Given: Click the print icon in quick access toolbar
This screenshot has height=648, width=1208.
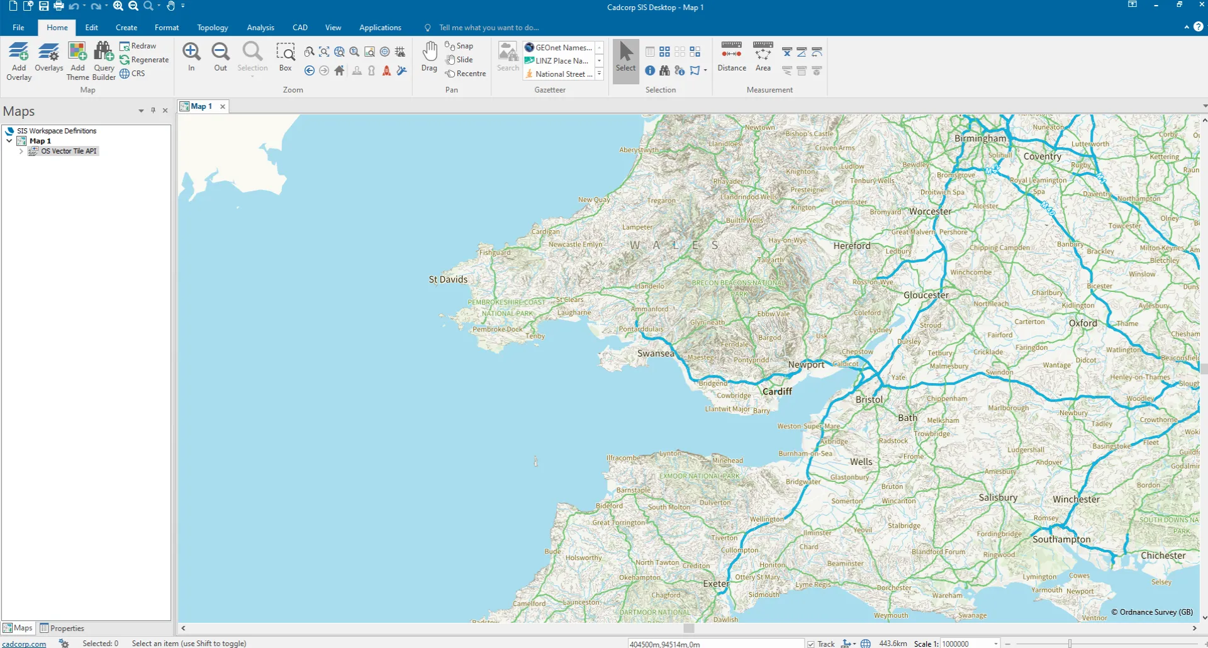Looking at the screenshot, I should click(x=59, y=6).
